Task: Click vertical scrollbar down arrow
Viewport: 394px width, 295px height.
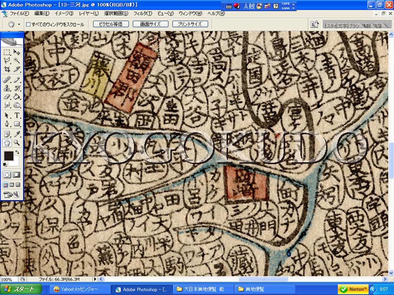Action: pyautogui.click(x=391, y=273)
